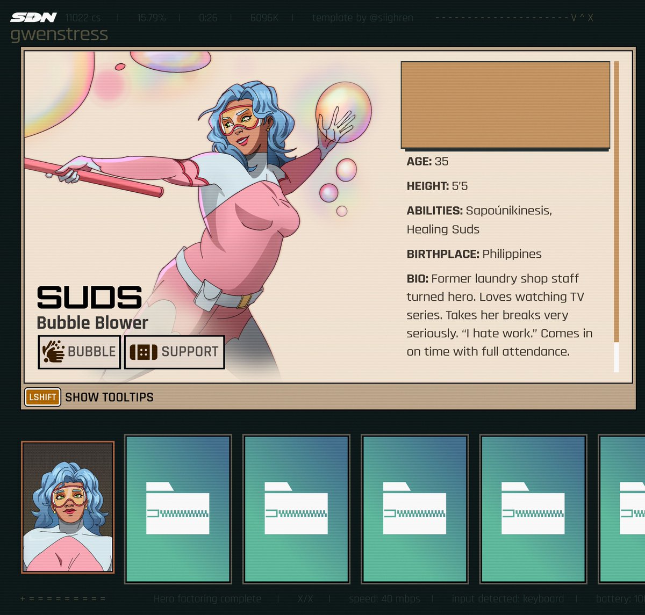645x615 pixels.
Task: Click the SDN logo
Action: [x=33, y=17]
